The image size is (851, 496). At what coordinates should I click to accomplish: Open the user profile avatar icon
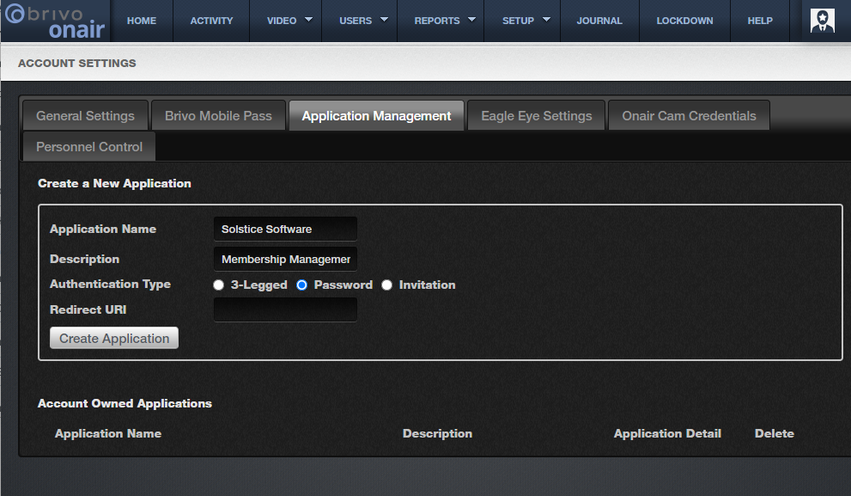[823, 21]
